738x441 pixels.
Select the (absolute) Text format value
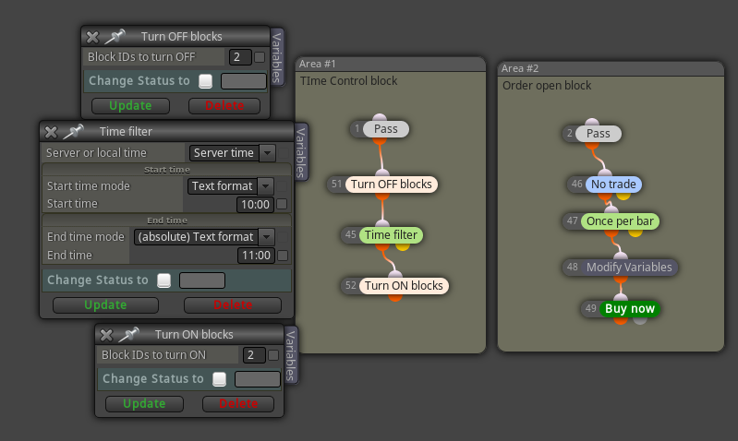click(x=196, y=237)
